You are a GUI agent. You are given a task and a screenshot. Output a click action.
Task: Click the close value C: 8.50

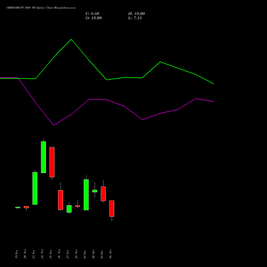point(92,14)
